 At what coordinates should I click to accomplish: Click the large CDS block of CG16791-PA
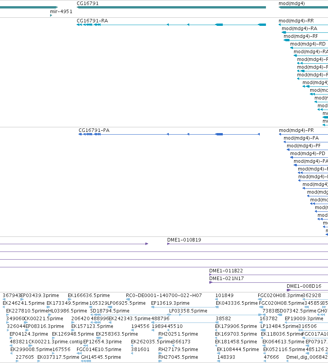pyautogui.click(x=219, y=134)
